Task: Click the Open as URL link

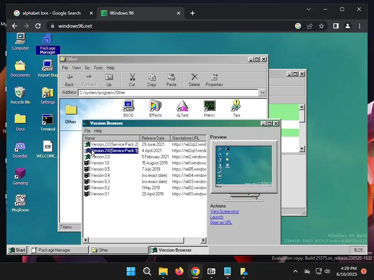Action: [x=221, y=222]
